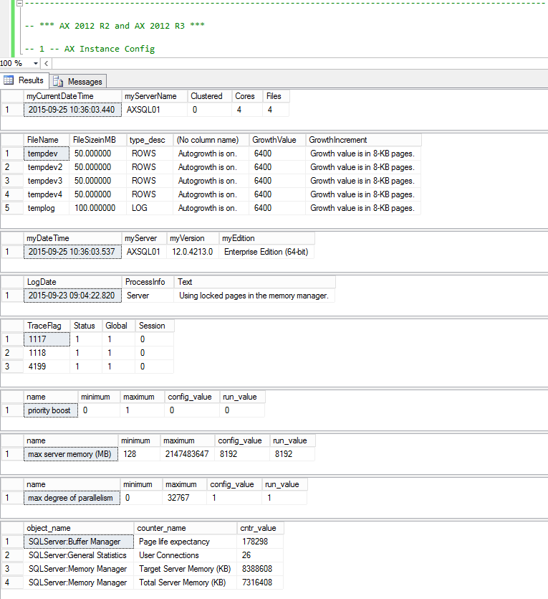Viewport: 548px width, 599px height.
Task: Select the Total Server Memory (KB) cell
Action: (x=185, y=583)
